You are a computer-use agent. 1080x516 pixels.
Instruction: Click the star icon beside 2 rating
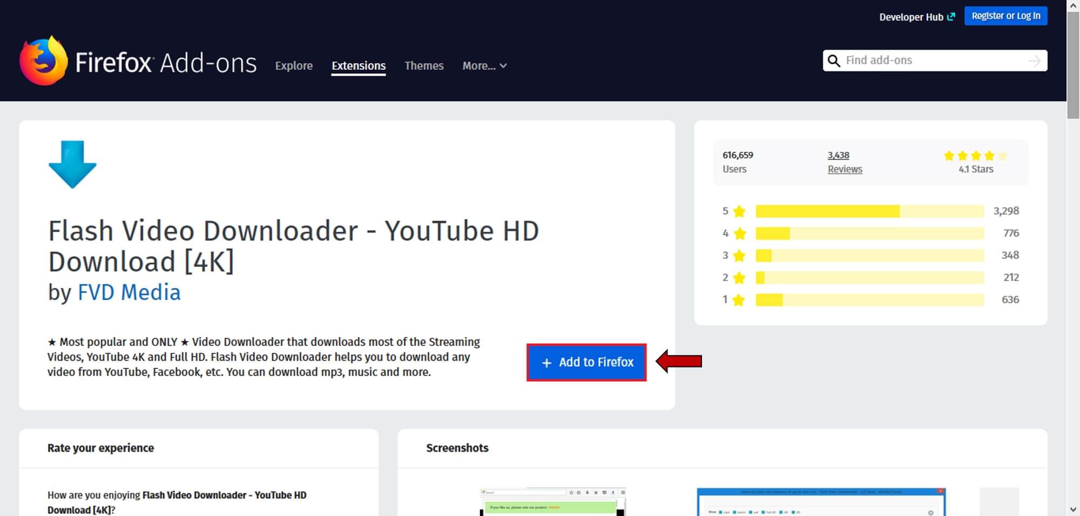coord(739,277)
